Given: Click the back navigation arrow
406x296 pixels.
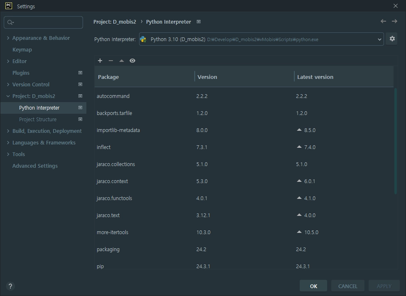Looking at the screenshot, I should point(383,21).
